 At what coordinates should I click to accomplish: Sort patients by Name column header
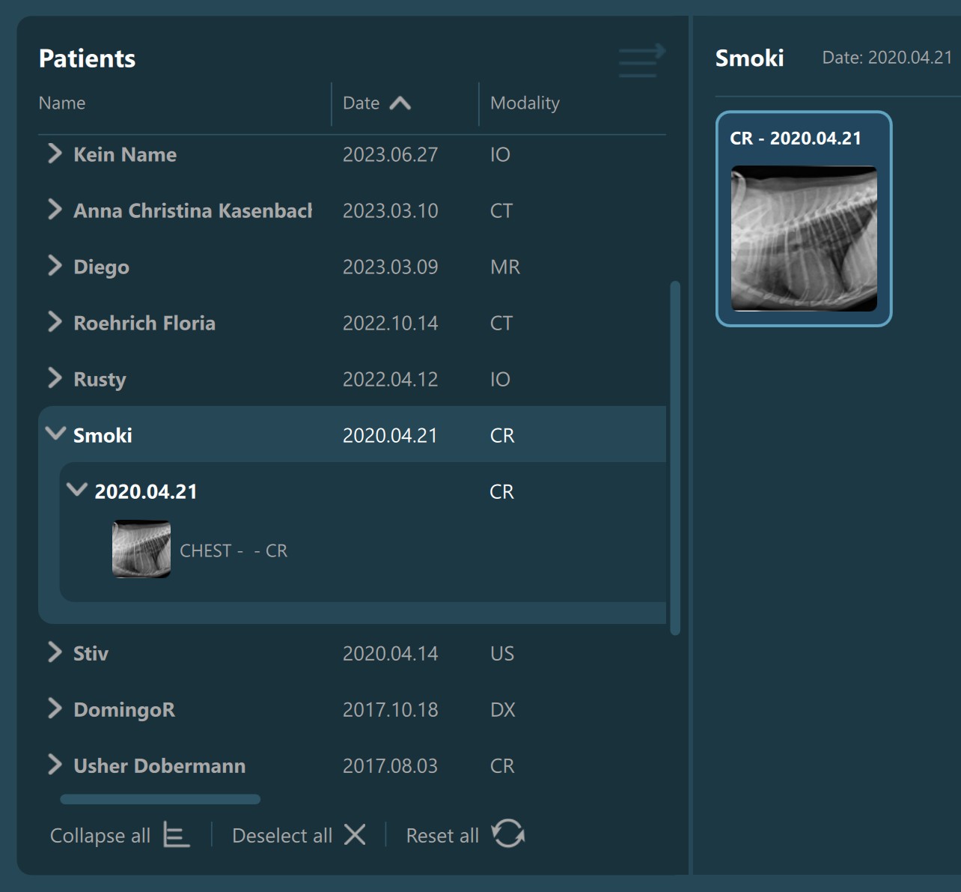(x=62, y=103)
